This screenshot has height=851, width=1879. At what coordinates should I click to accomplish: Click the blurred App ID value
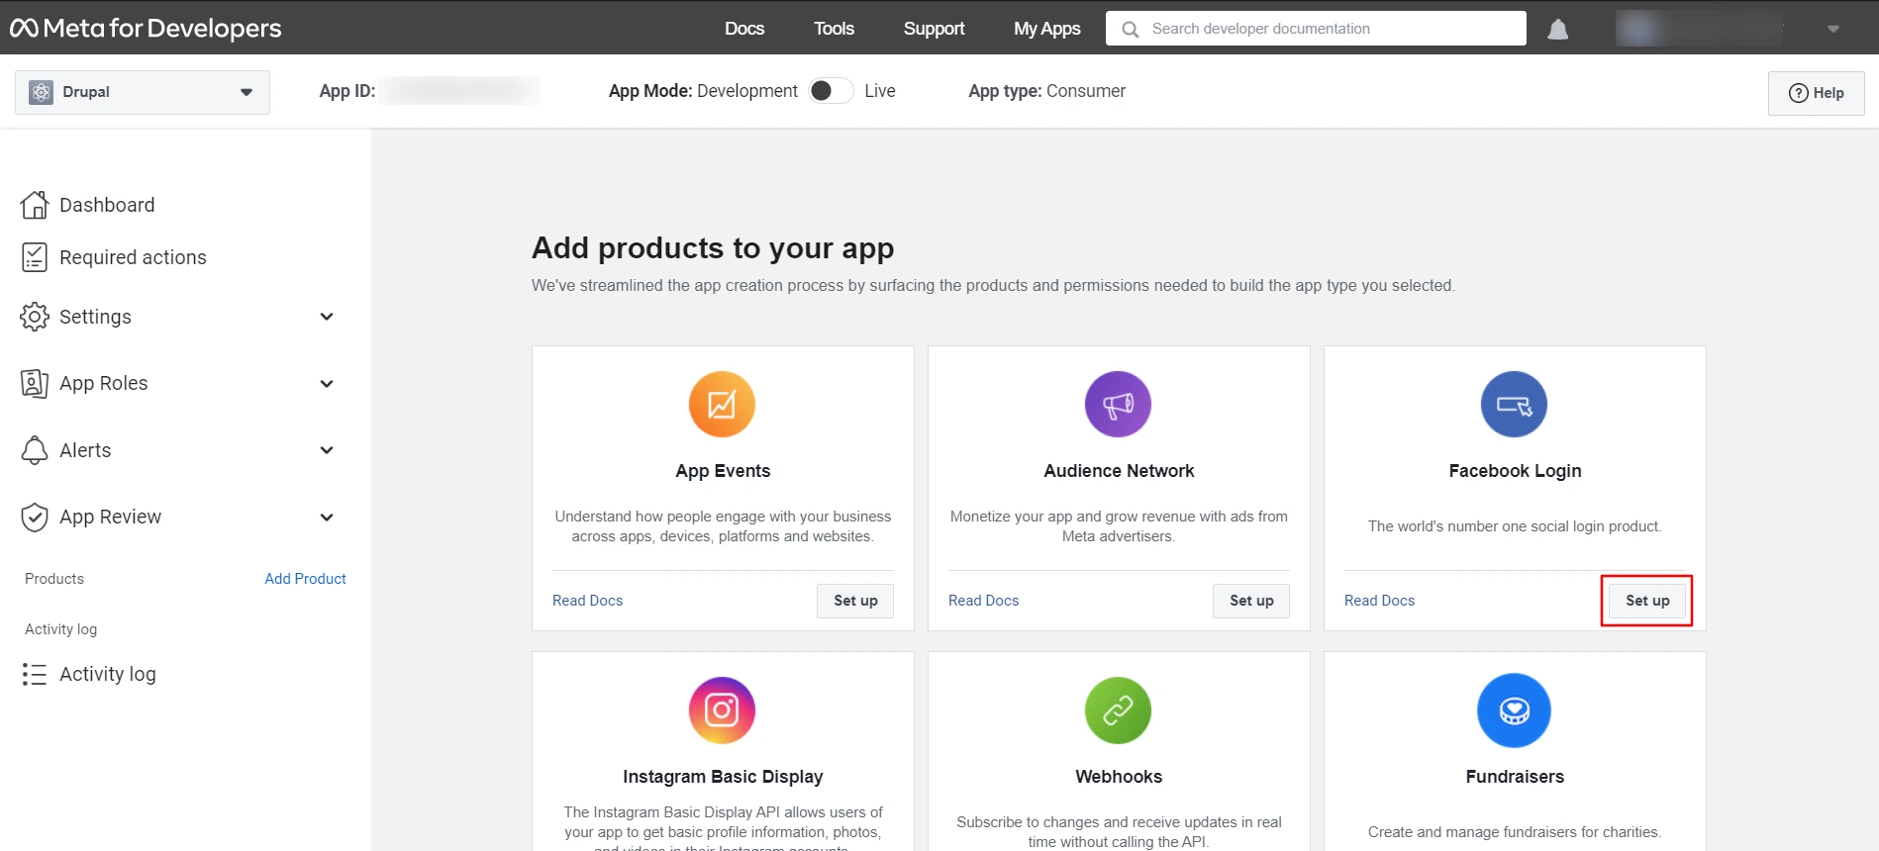(460, 91)
